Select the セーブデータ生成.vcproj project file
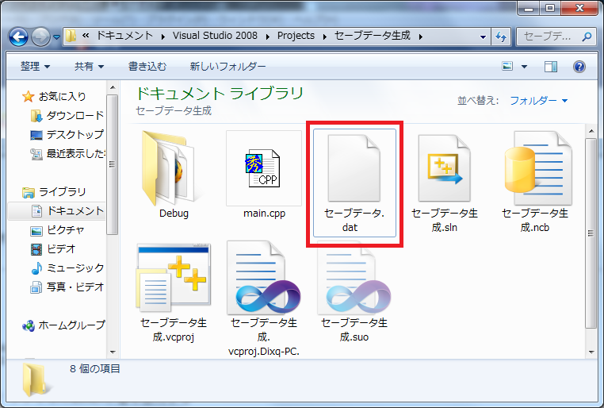The image size is (604, 408). click(174, 279)
